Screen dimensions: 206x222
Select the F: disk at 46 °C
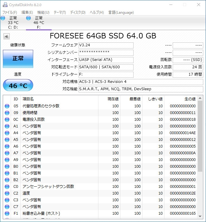(x=39, y=23)
